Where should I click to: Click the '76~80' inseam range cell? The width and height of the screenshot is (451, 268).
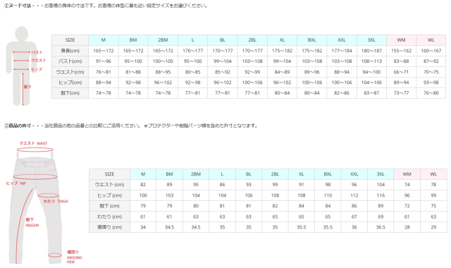pos(431,93)
